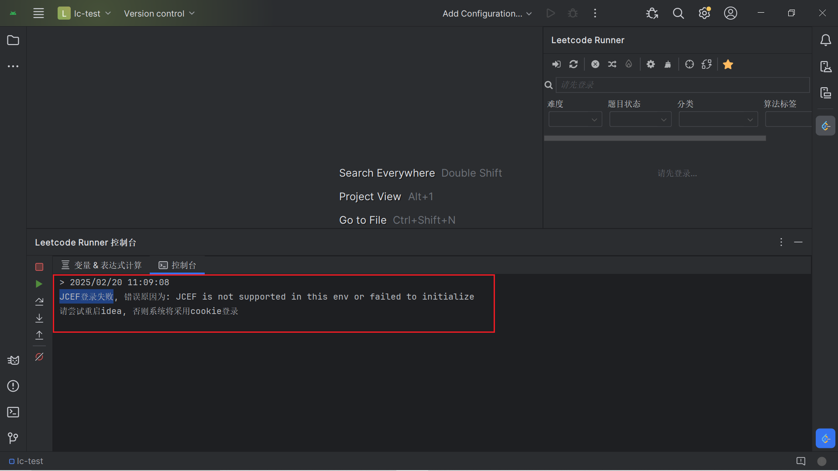Open IDE settings gear with badge
Image resolution: width=838 pixels, height=471 pixels.
[704, 13]
